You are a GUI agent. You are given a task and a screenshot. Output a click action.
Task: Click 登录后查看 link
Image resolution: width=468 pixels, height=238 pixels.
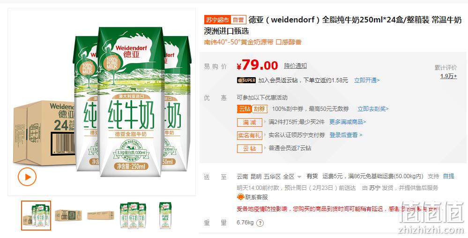point(346,135)
